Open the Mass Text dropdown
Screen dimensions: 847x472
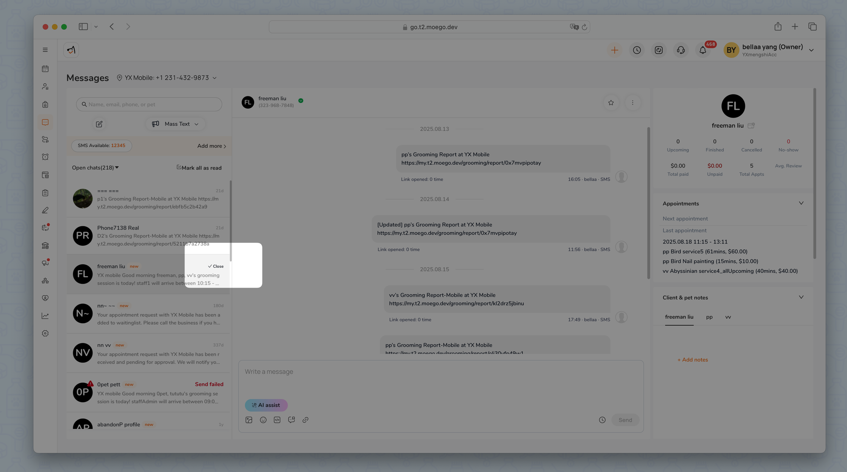pos(176,124)
